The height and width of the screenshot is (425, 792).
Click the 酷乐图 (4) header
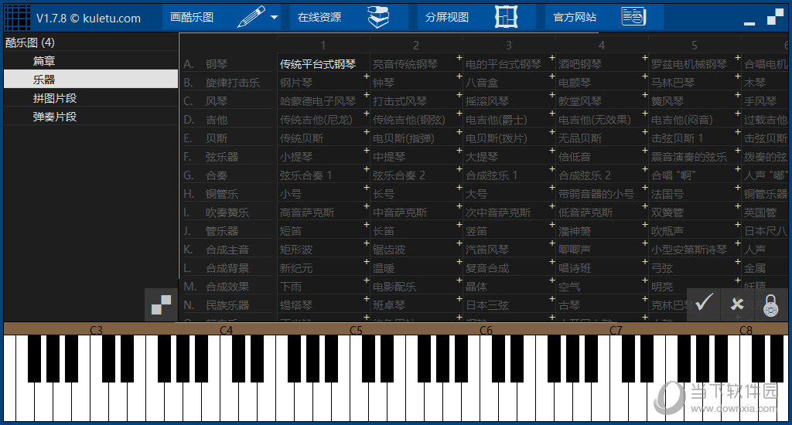tap(30, 42)
